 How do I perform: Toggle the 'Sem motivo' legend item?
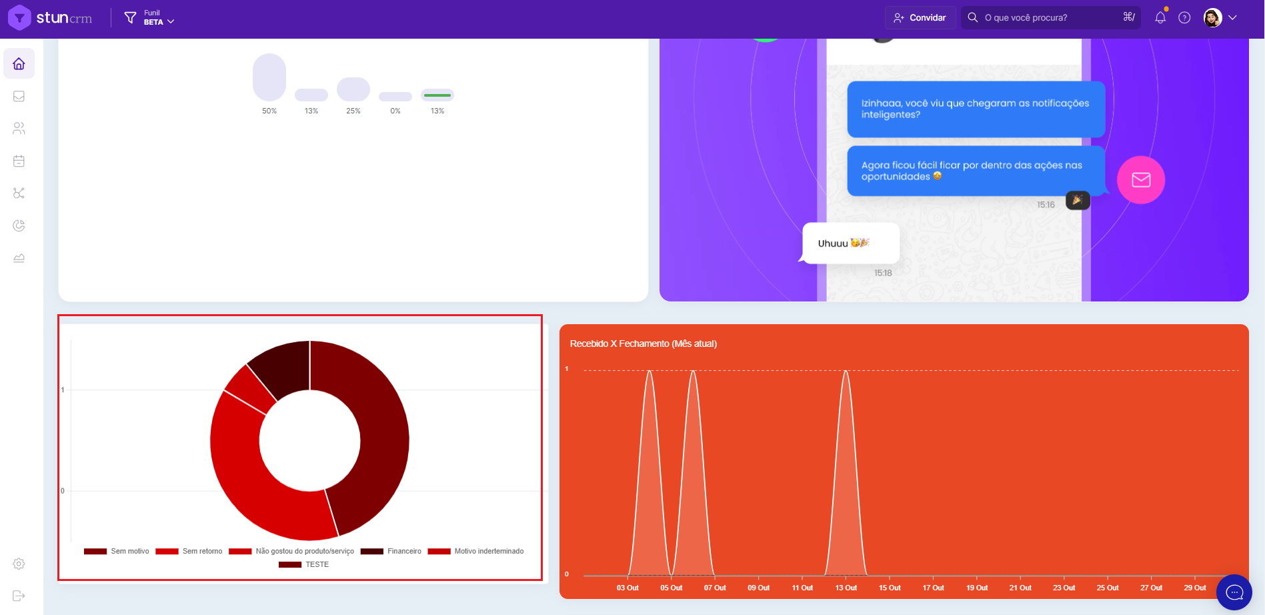(x=117, y=551)
